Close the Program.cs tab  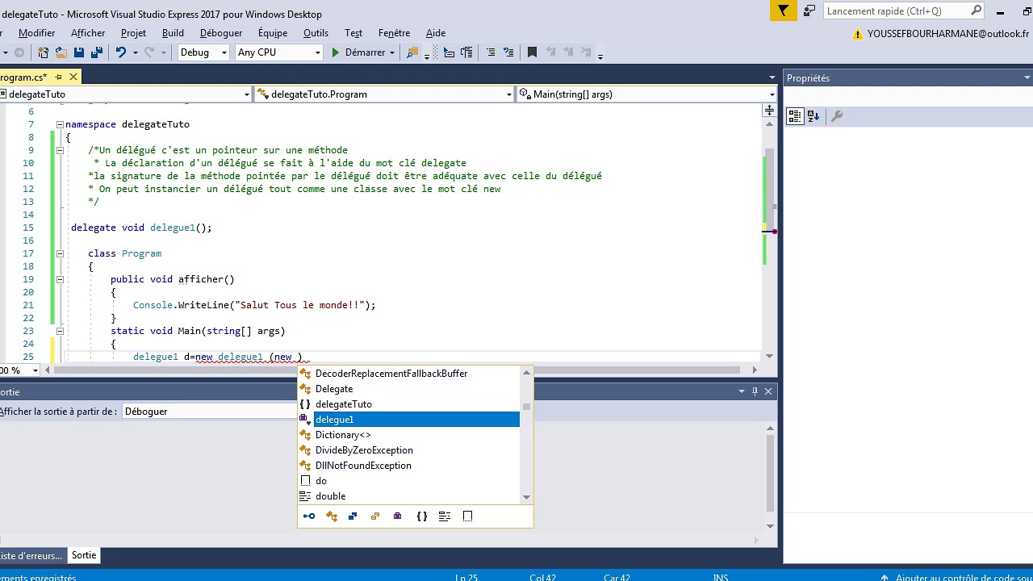(73, 77)
